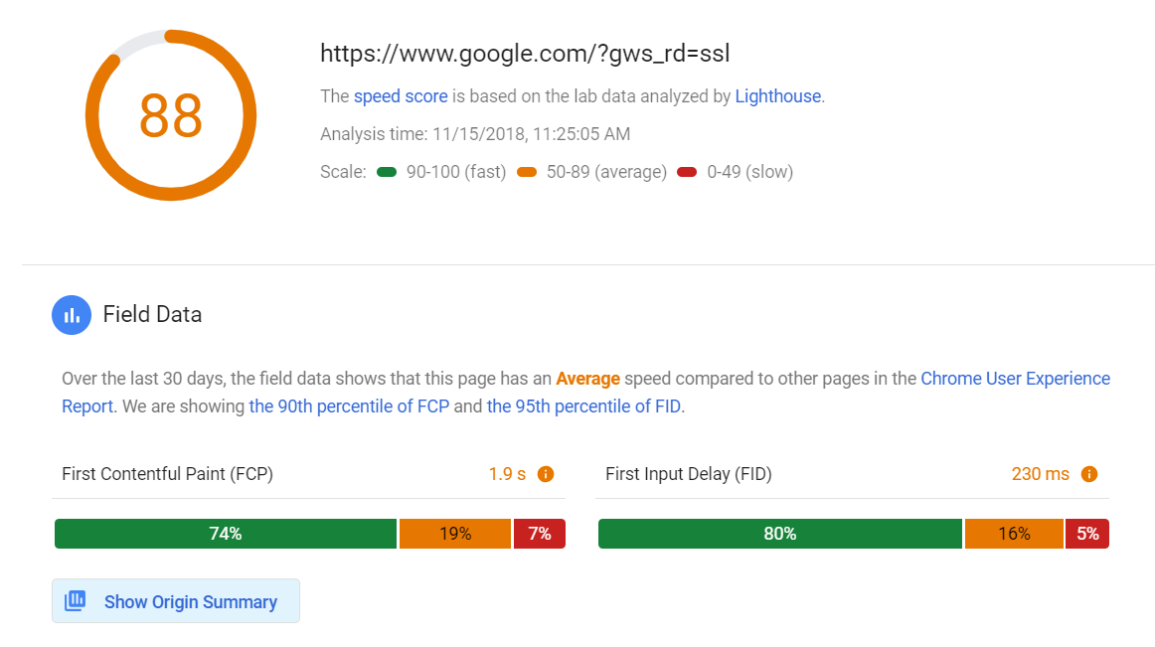Expand the Show Origin Summary button
Image resolution: width=1155 pixels, height=647 pixels.
[176, 601]
